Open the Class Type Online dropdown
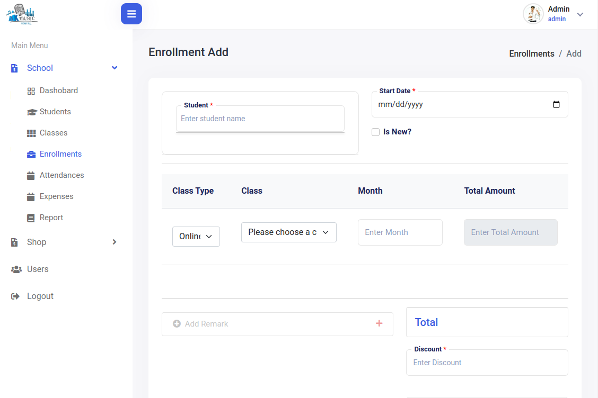The width and height of the screenshot is (598, 398). coord(196,237)
